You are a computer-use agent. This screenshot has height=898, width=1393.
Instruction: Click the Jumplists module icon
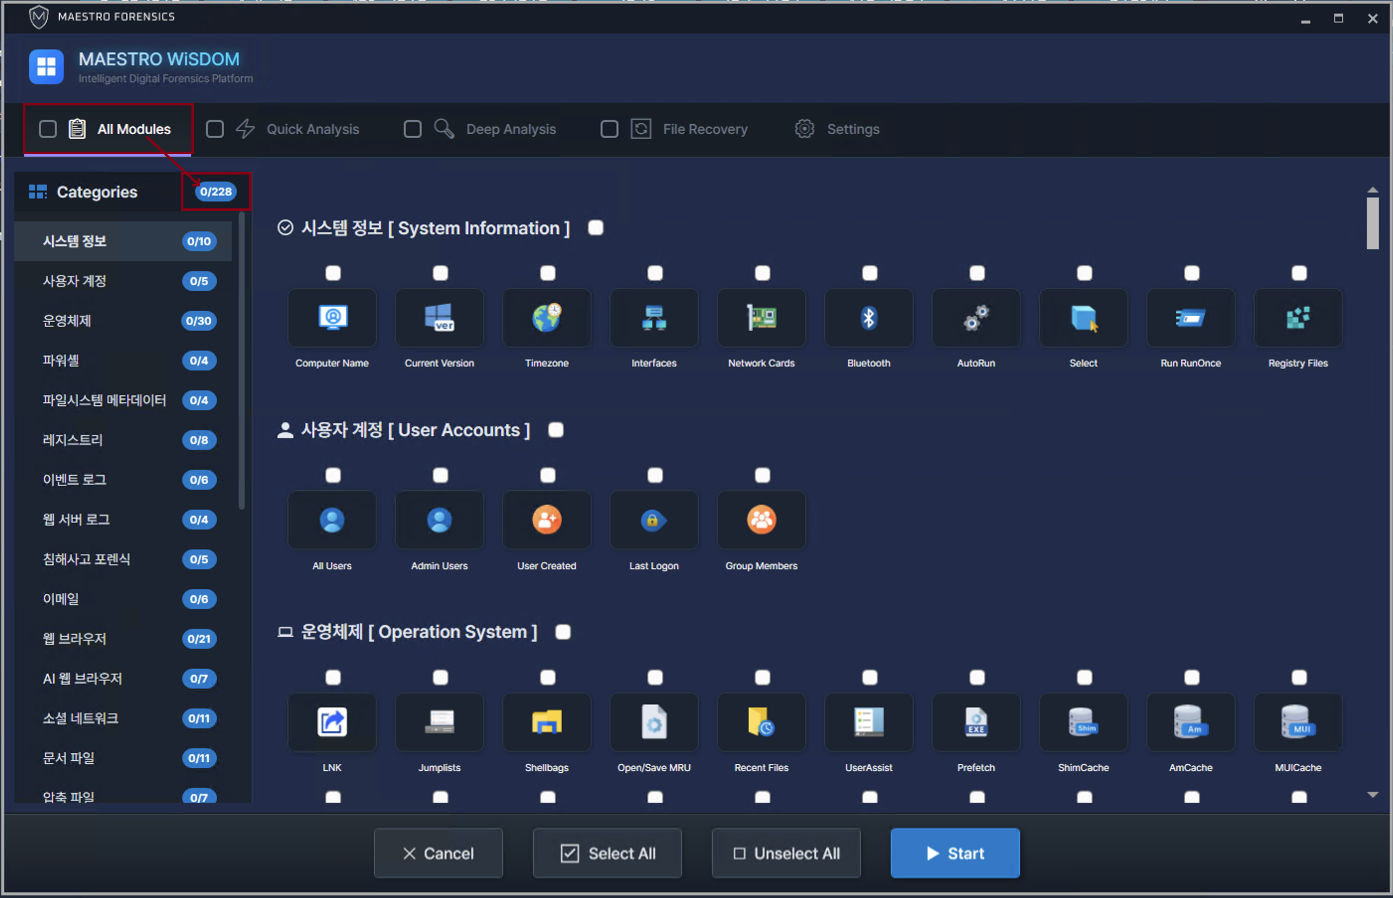click(x=439, y=722)
